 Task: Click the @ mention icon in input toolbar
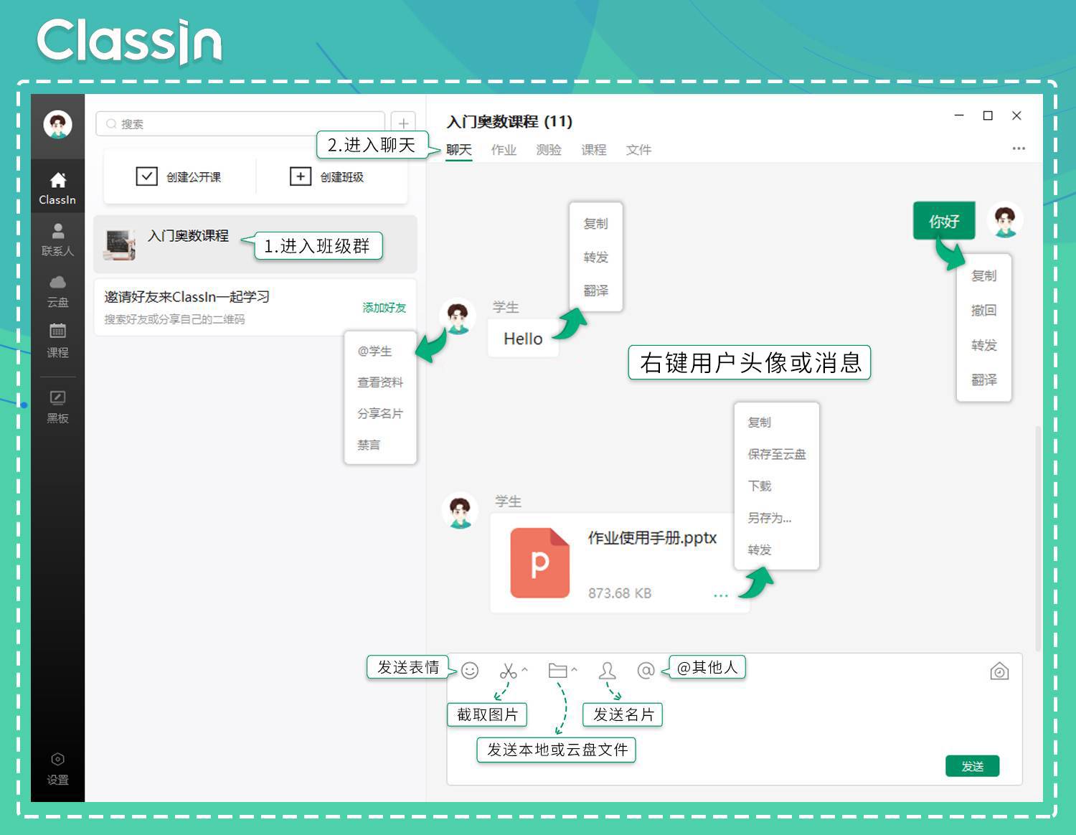point(646,670)
